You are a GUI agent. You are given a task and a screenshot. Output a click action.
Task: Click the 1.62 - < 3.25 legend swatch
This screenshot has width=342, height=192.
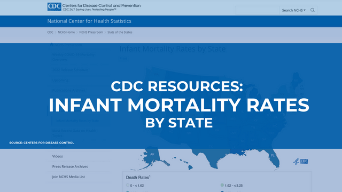click(x=222, y=185)
